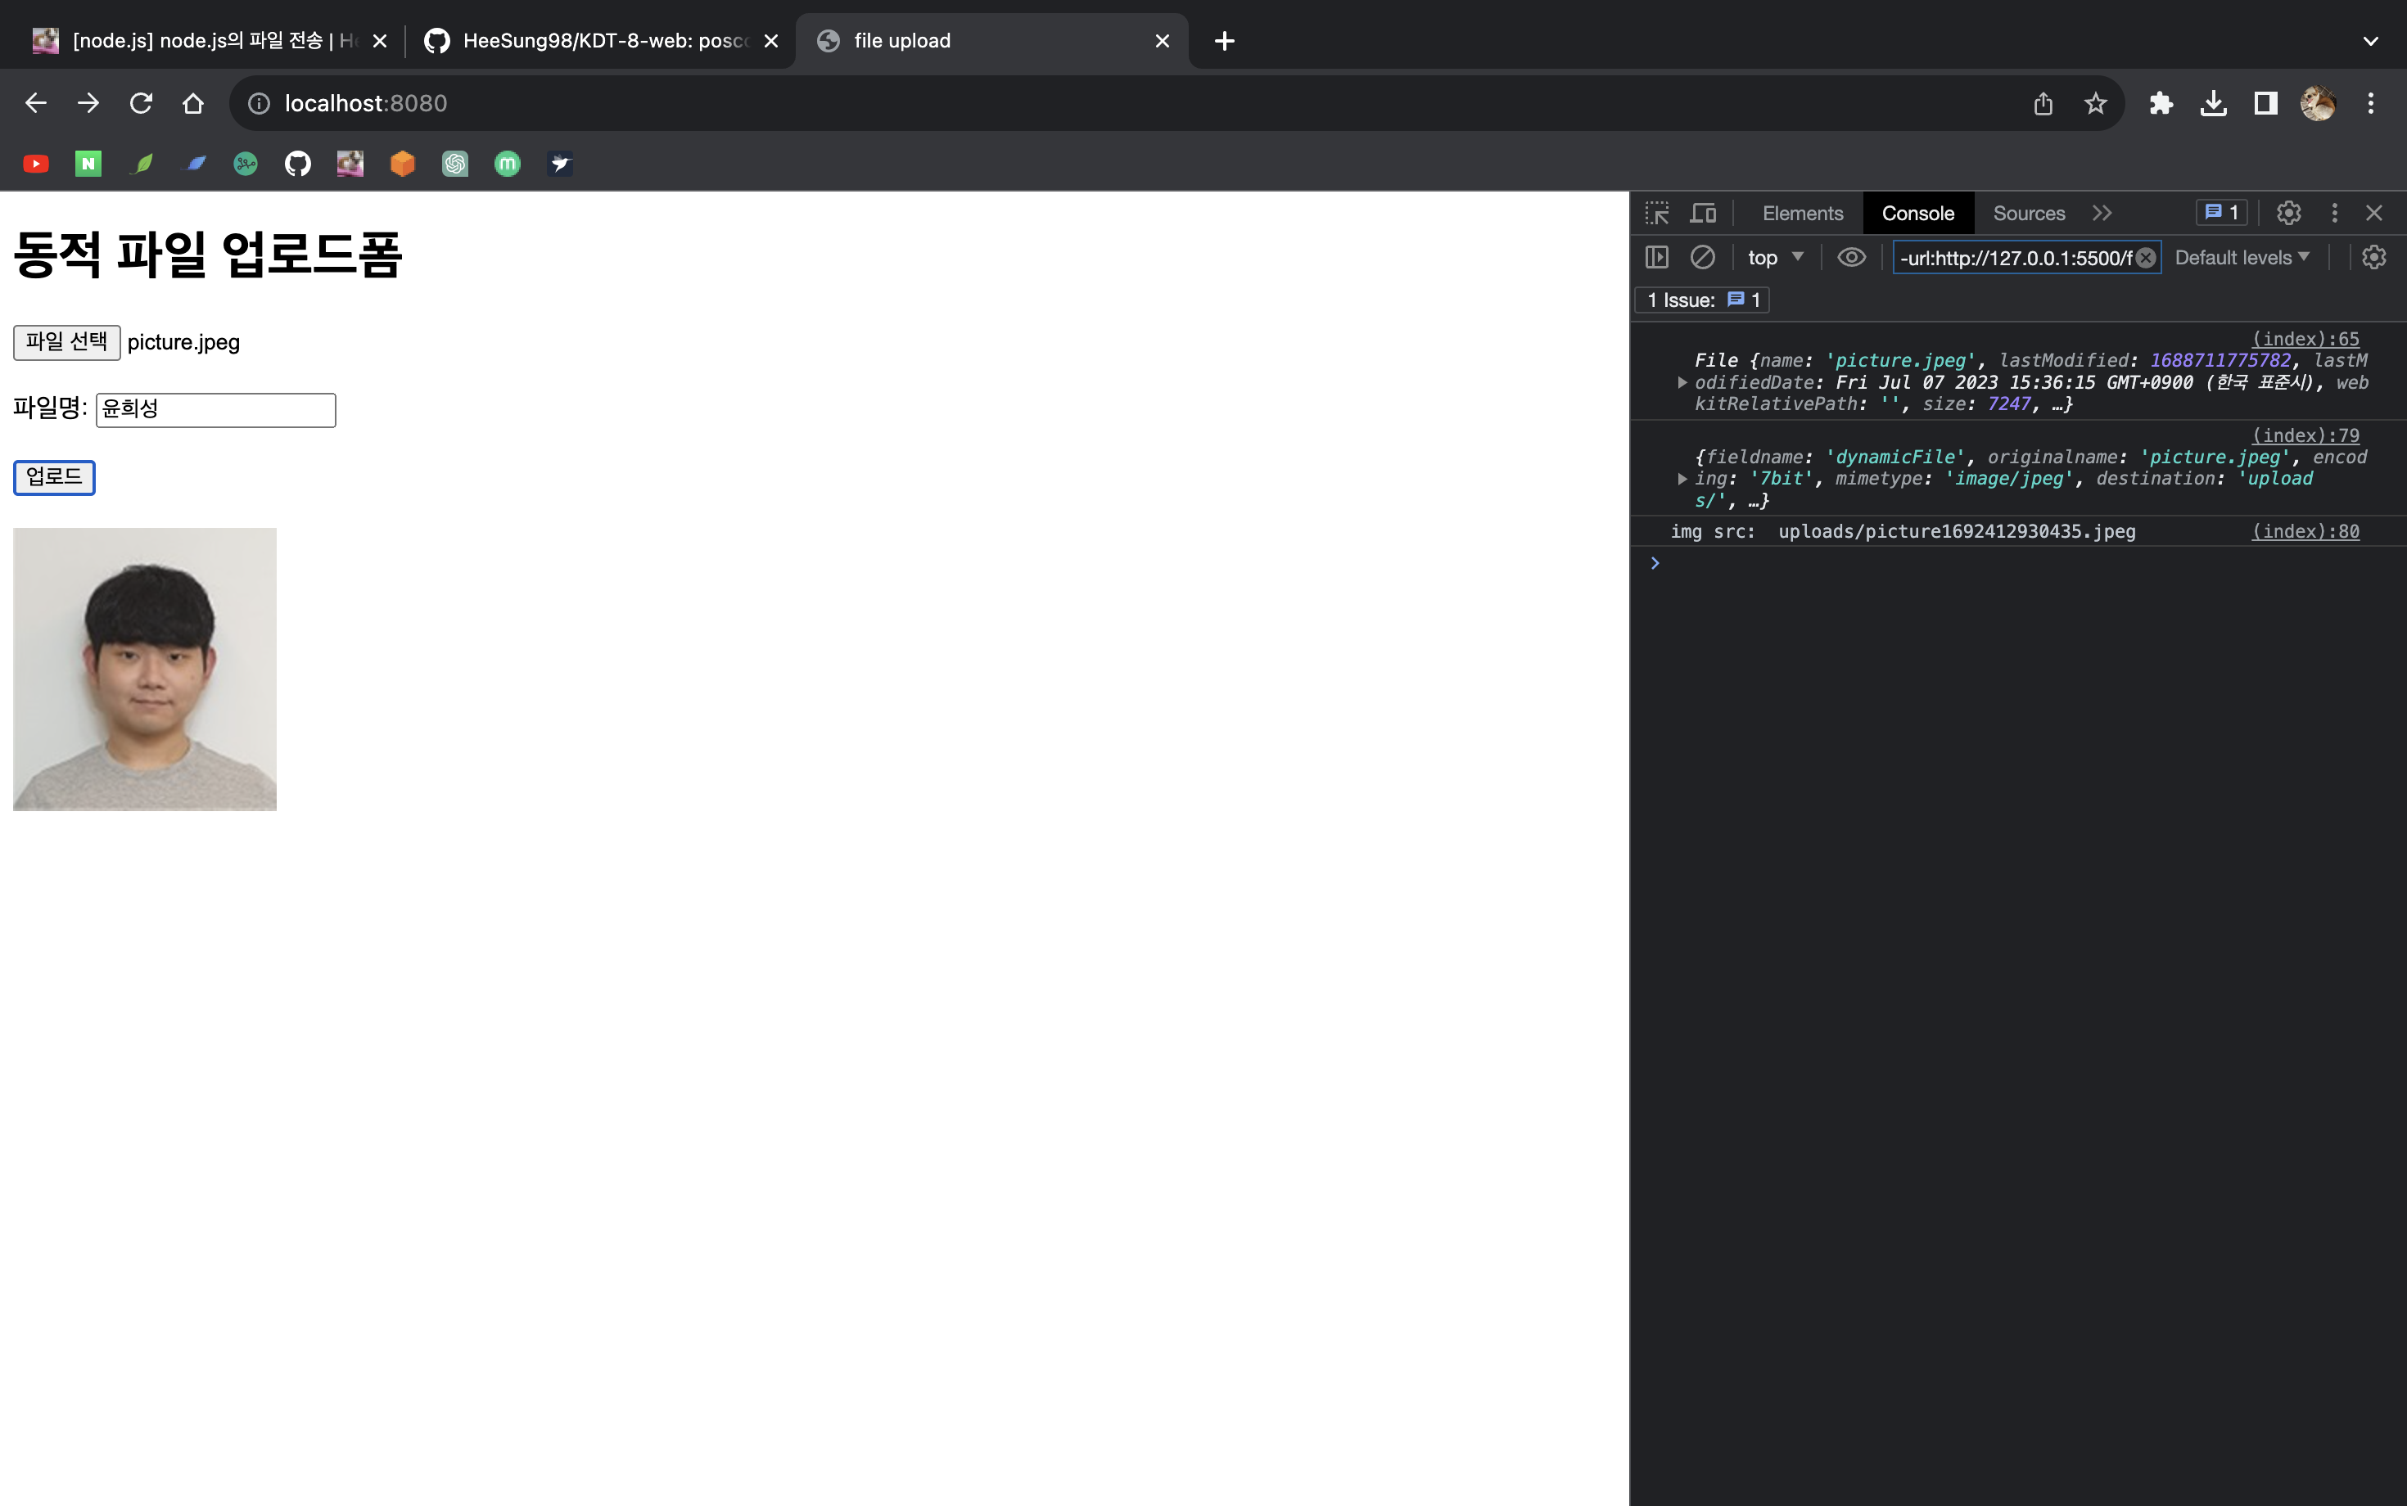Image resolution: width=2407 pixels, height=1506 pixels.
Task: Create live expression with the eye icon
Action: click(1851, 258)
